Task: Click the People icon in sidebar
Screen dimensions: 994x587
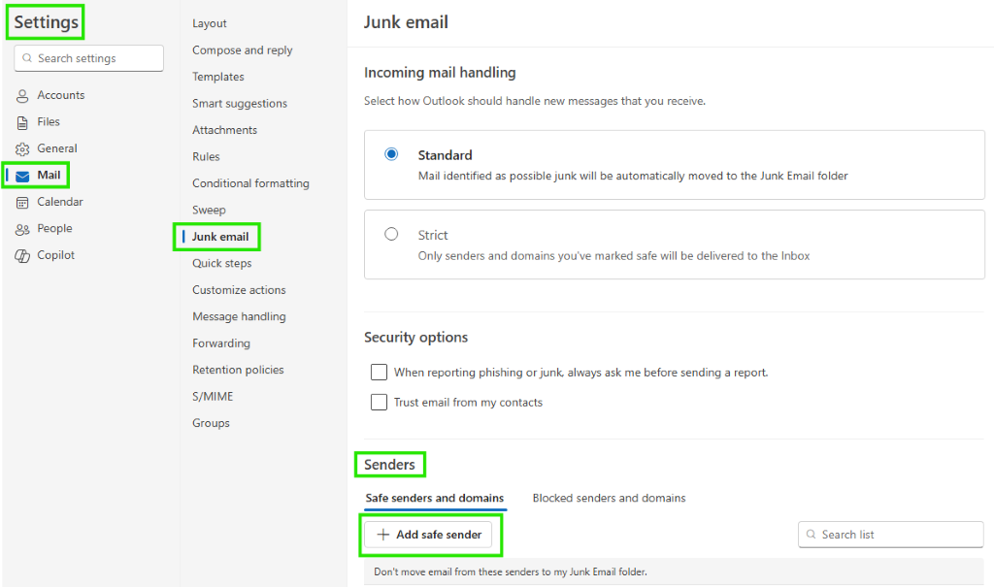Action: click(x=22, y=229)
